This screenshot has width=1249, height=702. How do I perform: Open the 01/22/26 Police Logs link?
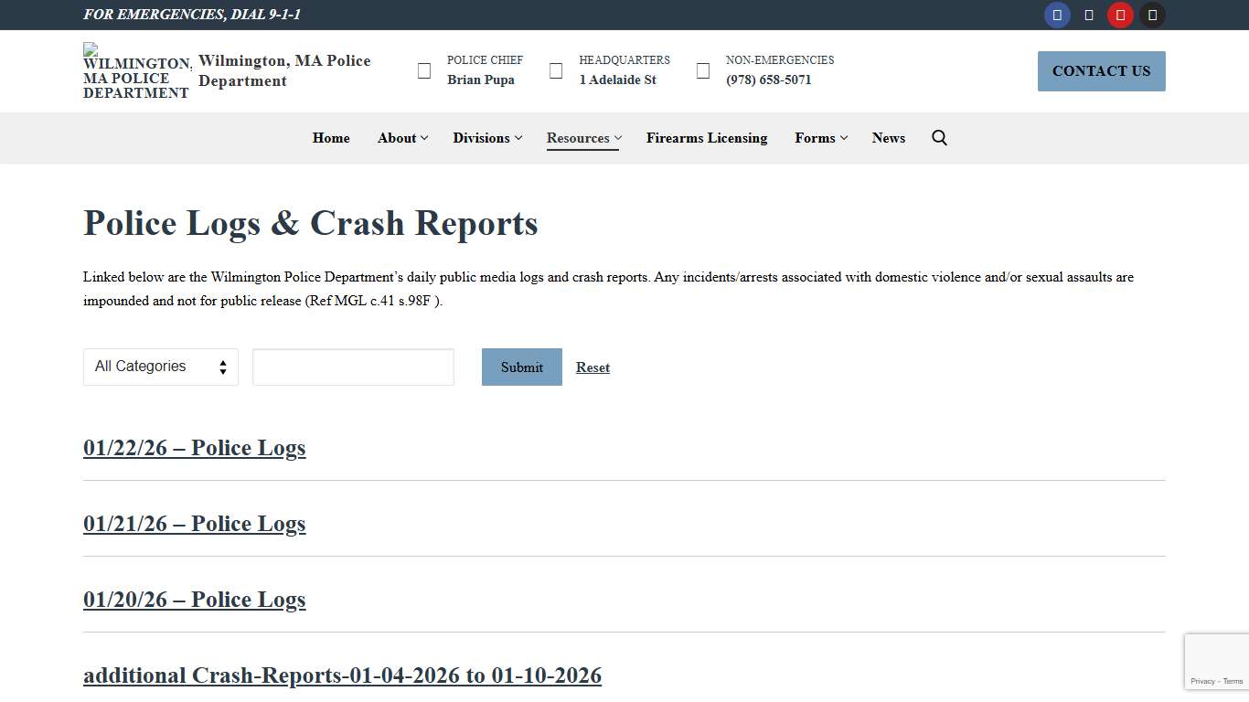point(194,448)
